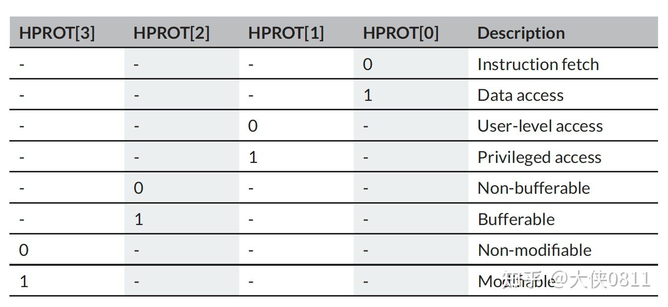Image resolution: width=668 pixels, height=307 pixels.
Task: Select the 0 value in the Non-modifiable row
Action: click(23, 250)
